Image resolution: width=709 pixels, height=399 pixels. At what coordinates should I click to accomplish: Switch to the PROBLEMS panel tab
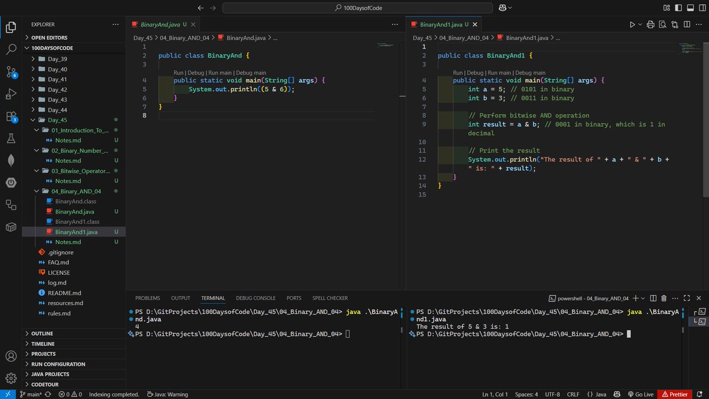[x=148, y=298]
